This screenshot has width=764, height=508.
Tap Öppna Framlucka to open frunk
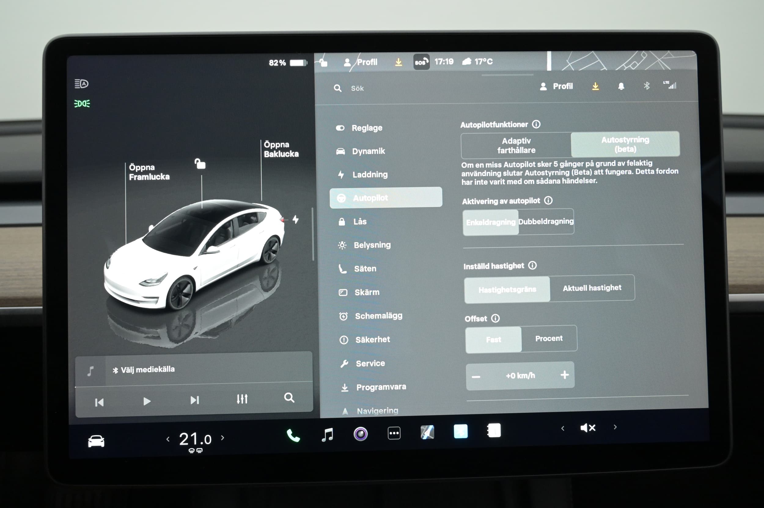(x=149, y=172)
